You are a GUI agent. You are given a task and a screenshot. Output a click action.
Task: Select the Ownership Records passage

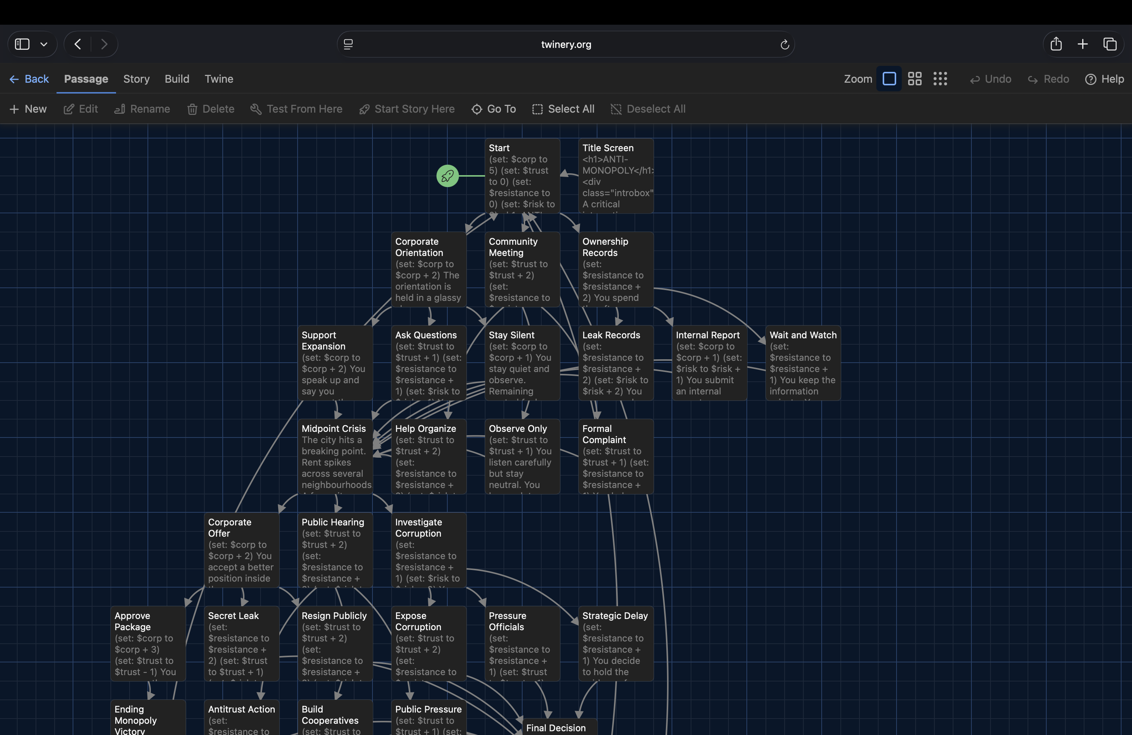point(616,269)
